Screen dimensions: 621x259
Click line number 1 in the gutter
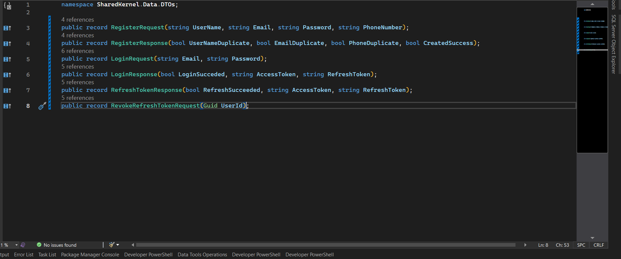tap(28, 5)
